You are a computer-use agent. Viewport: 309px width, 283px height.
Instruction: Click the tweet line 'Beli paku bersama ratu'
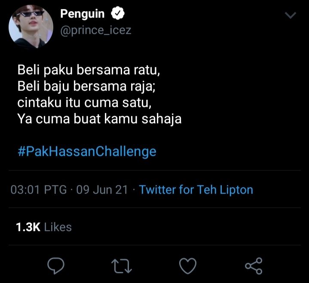pyautogui.click(x=89, y=70)
